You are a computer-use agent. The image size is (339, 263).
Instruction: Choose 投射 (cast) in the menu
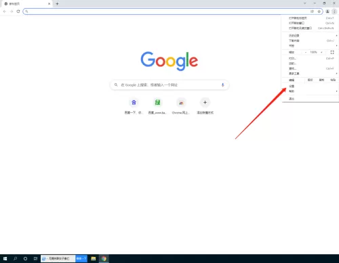click(311, 64)
